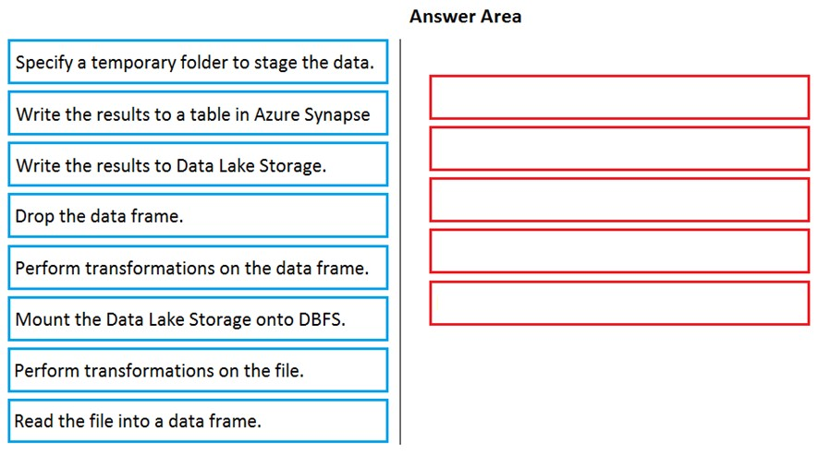Image resolution: width=830 pixels, height=456 pixels.
Task: Choose 'Perform transformations on the data frame'
Action: point(198,268)
